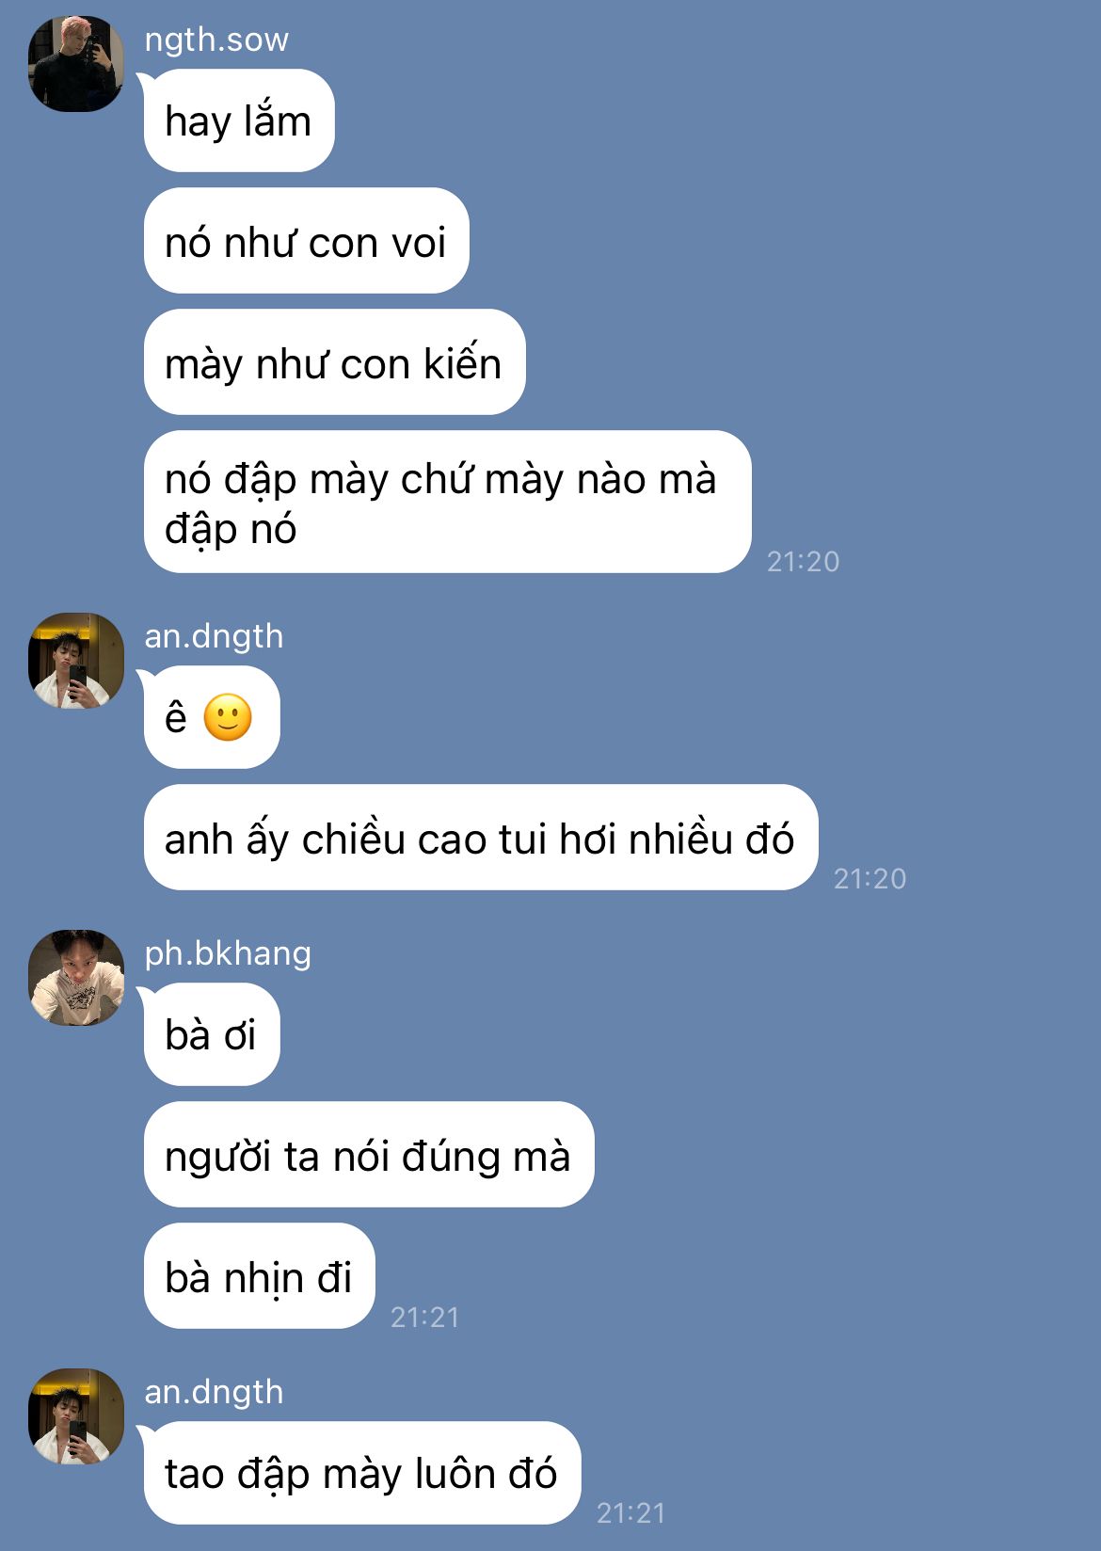Click the last an.dngth username label
Screen dimensions: 1101x1551
click(214, 1392)
